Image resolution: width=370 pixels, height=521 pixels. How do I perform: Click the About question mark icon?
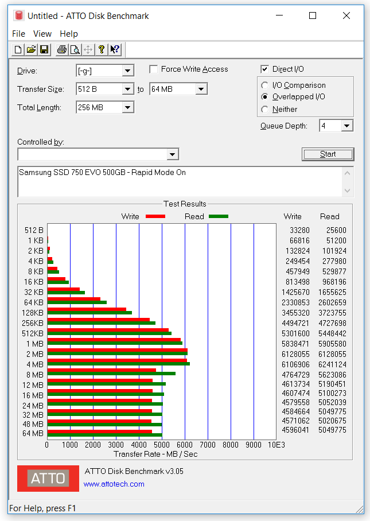click(x=102, y=50)
